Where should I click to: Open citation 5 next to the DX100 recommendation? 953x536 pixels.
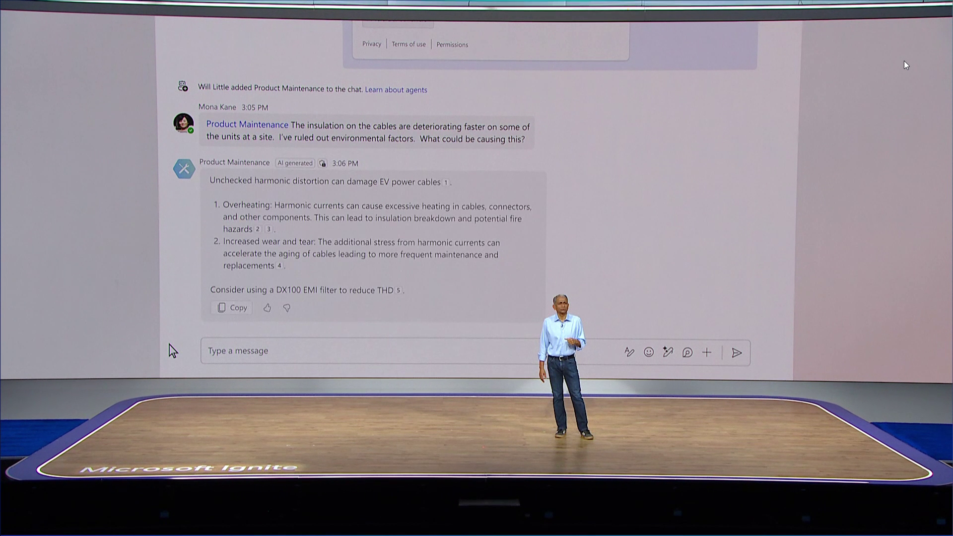coord(397,290)
